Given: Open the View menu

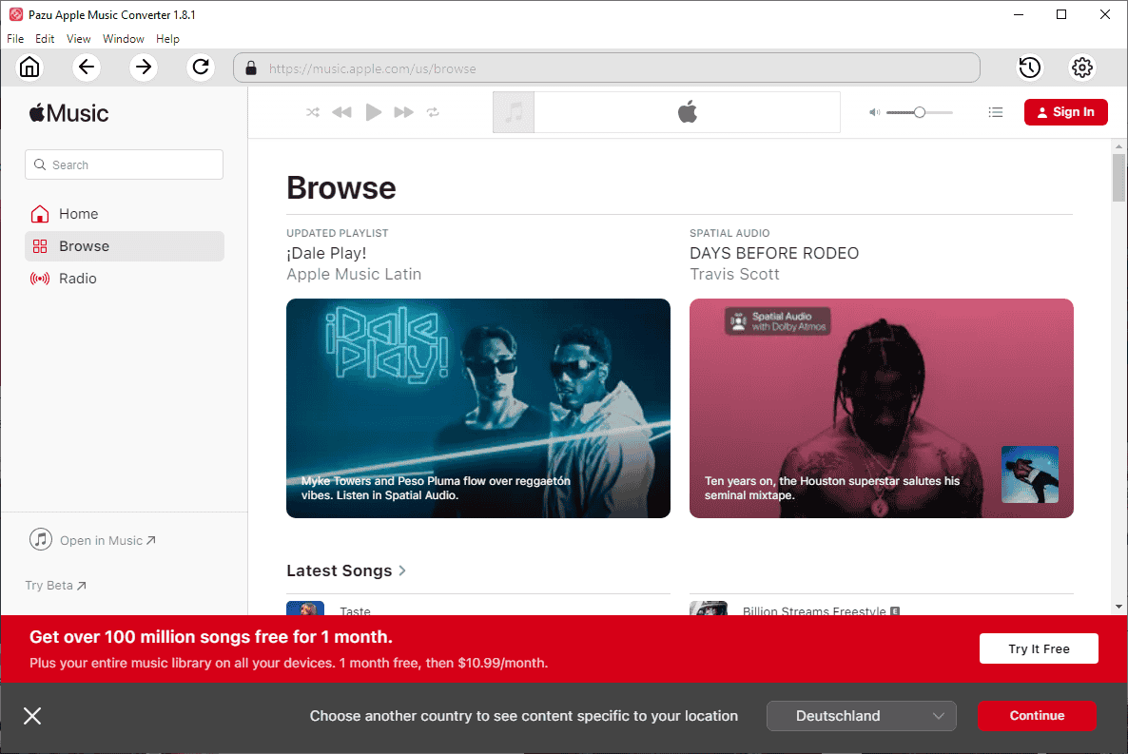Looking at the screenshot, I should (78, 39).
